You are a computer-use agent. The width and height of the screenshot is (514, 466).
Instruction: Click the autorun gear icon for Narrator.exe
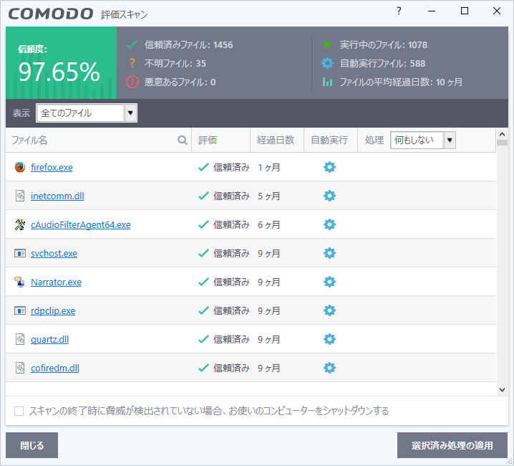(329, 282)
